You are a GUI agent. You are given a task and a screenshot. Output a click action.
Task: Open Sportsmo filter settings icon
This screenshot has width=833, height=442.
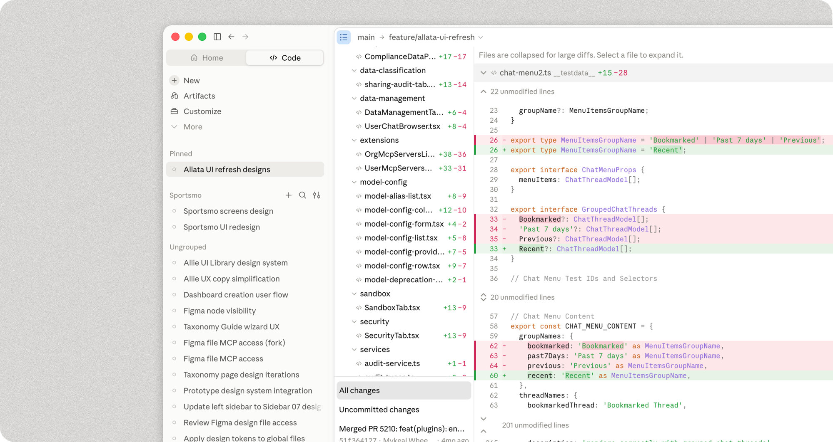point(317,195)
